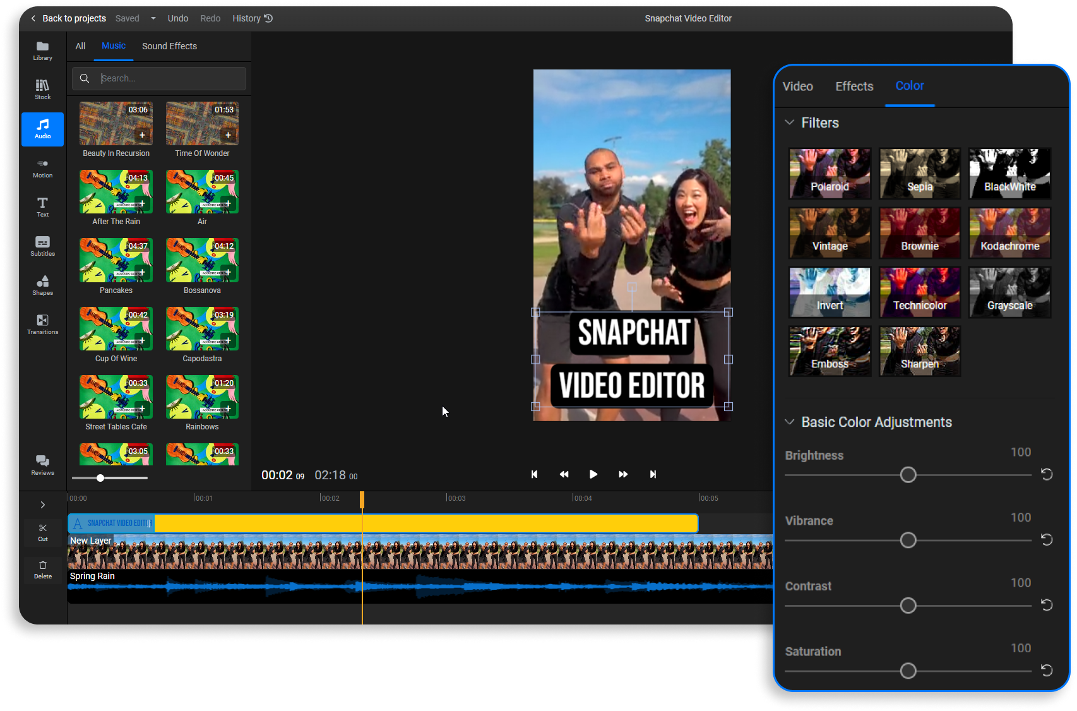The image size is (1077, 711).
Task: Select the Stock media tool
Action: [42, 88]
